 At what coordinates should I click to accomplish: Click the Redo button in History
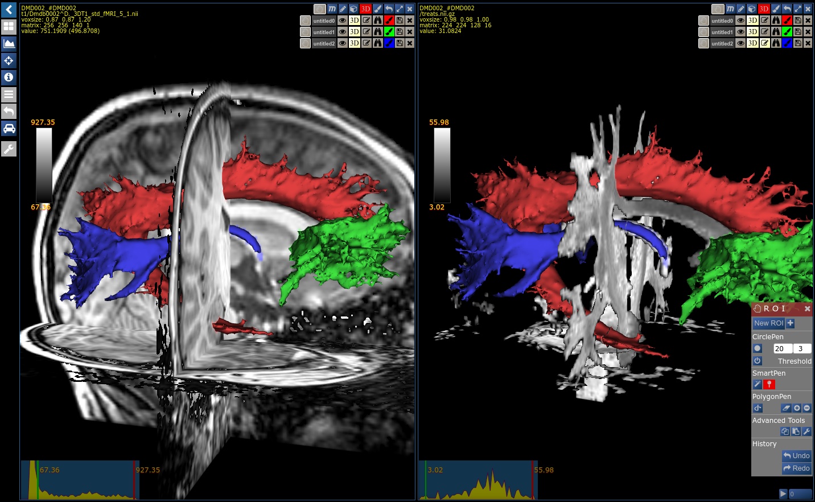tap(796, 468)
